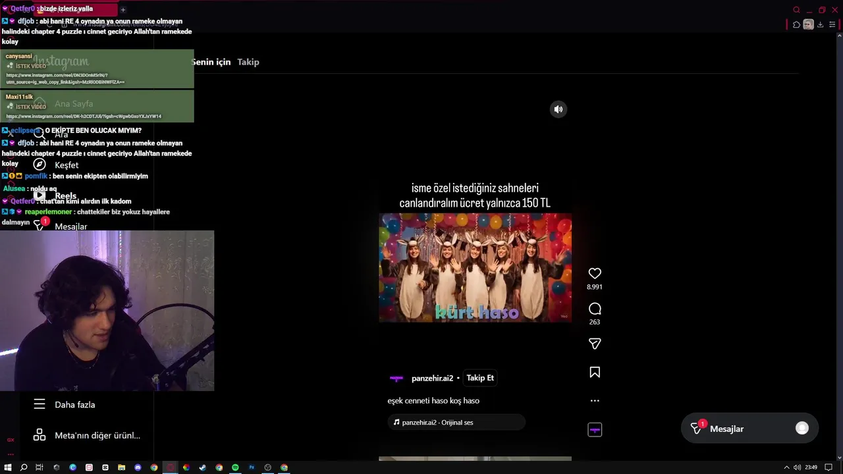Screen dimensions: 843x474
Task: Click chat username Alusea
Action: click(14, 189)
